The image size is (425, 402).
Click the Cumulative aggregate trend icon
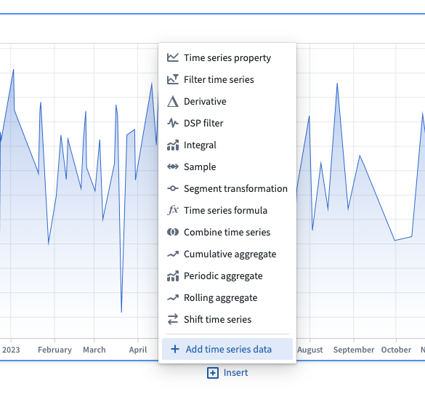click(x=173, y=254)
